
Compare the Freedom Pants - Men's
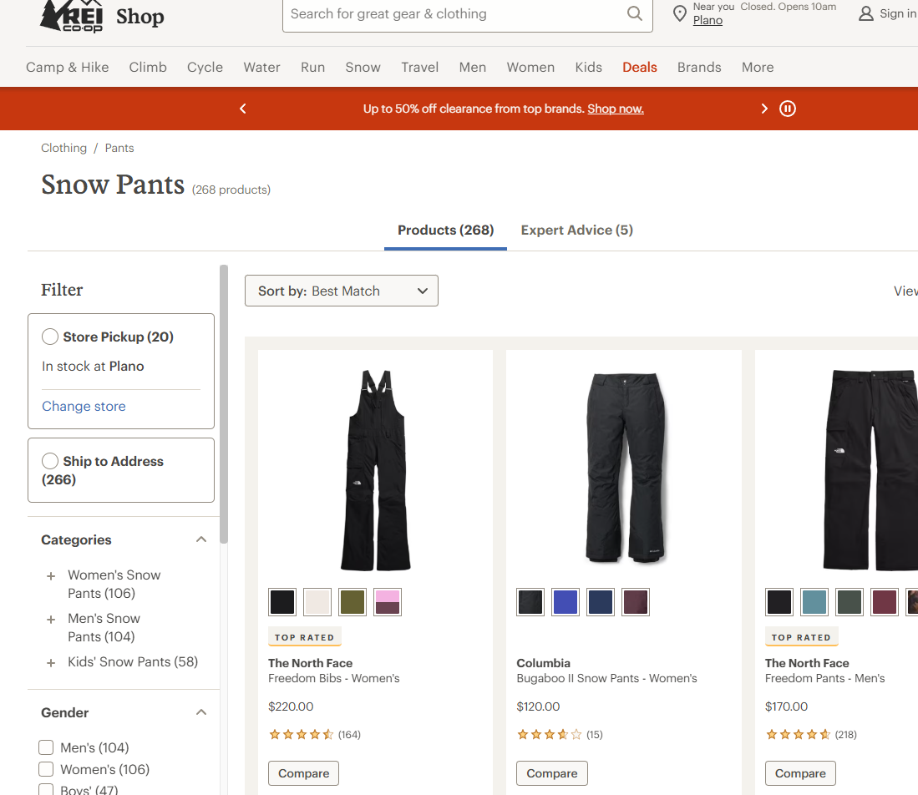800,773
